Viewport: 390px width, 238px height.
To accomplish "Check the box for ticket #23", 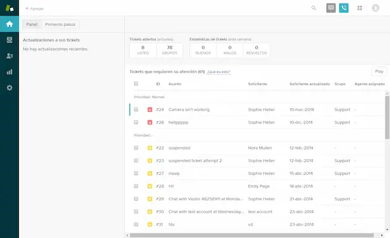I will pos(136,161).
